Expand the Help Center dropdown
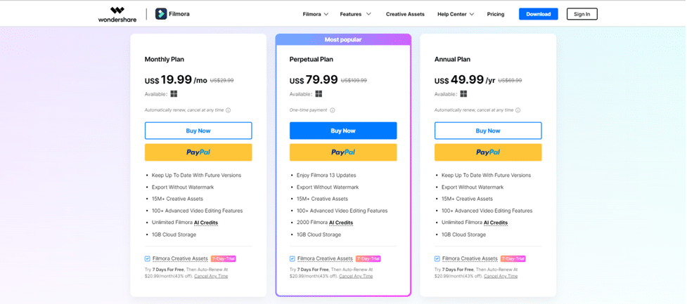 click(456, 14)
